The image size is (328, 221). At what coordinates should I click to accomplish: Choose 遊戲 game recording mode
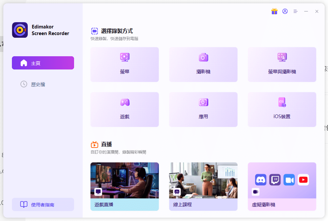pos(124,110)
